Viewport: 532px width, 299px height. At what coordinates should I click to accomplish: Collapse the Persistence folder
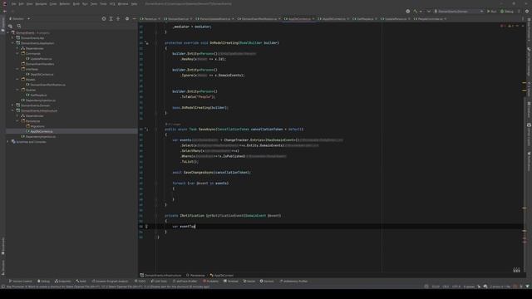[x=17, y=121]
